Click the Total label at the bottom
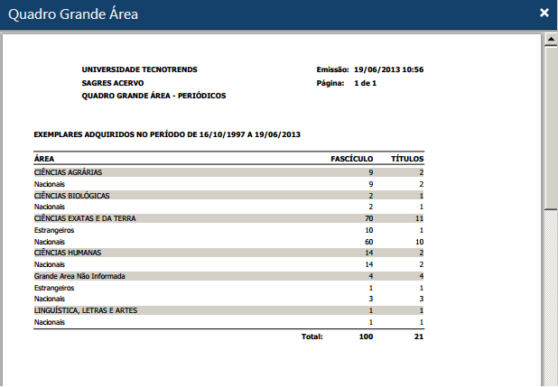558x387 pixels. pyautogui.click(x=312, y=336)
